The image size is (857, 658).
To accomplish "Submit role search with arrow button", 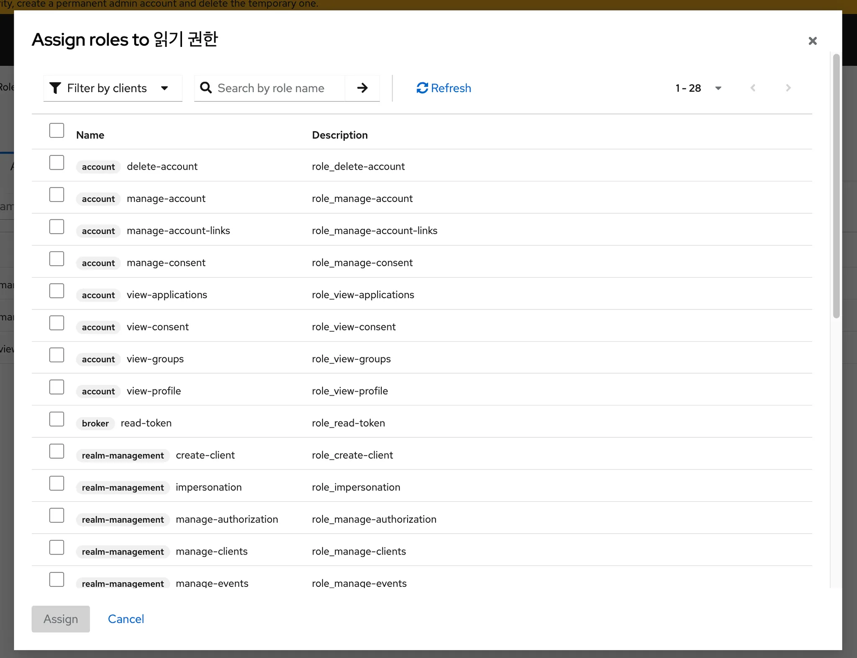I will click(362, 88).
